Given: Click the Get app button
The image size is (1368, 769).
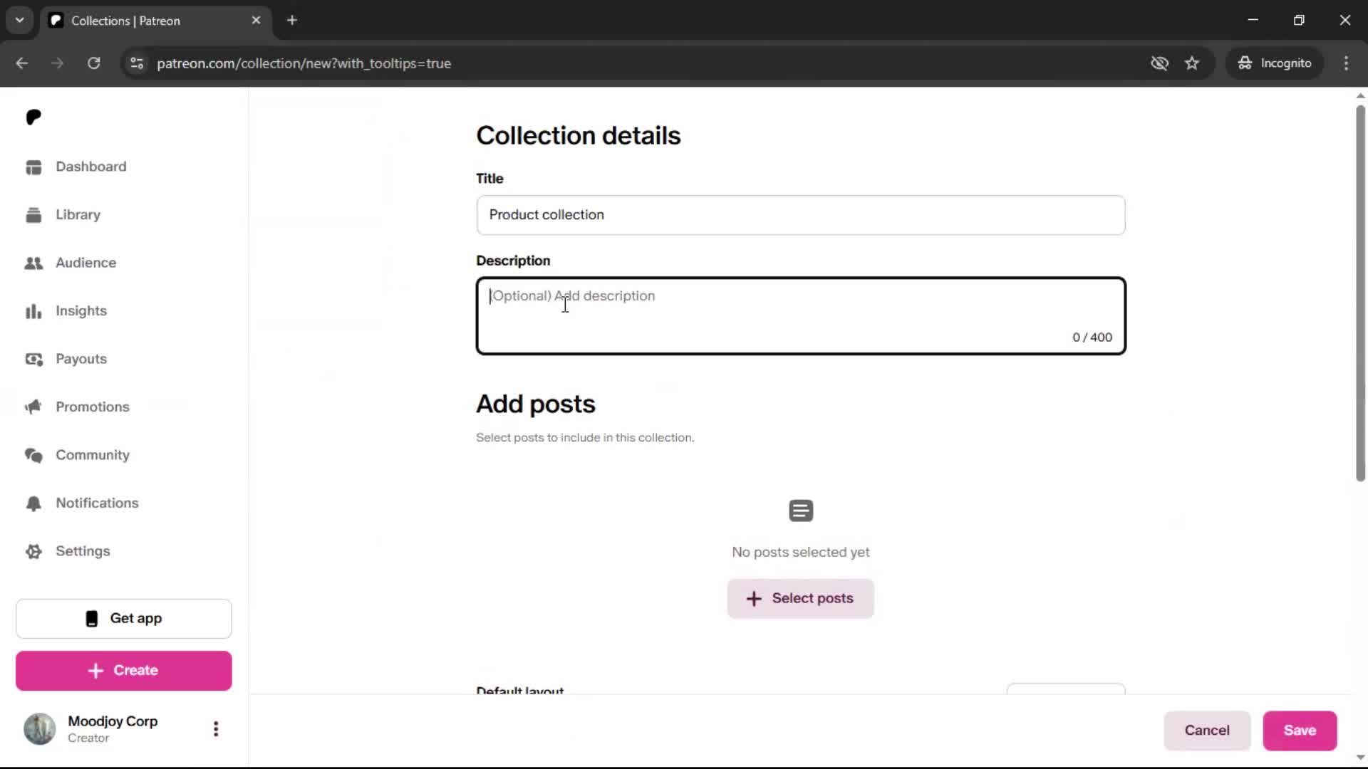Looking at the screenshot, I should (124, 619).
